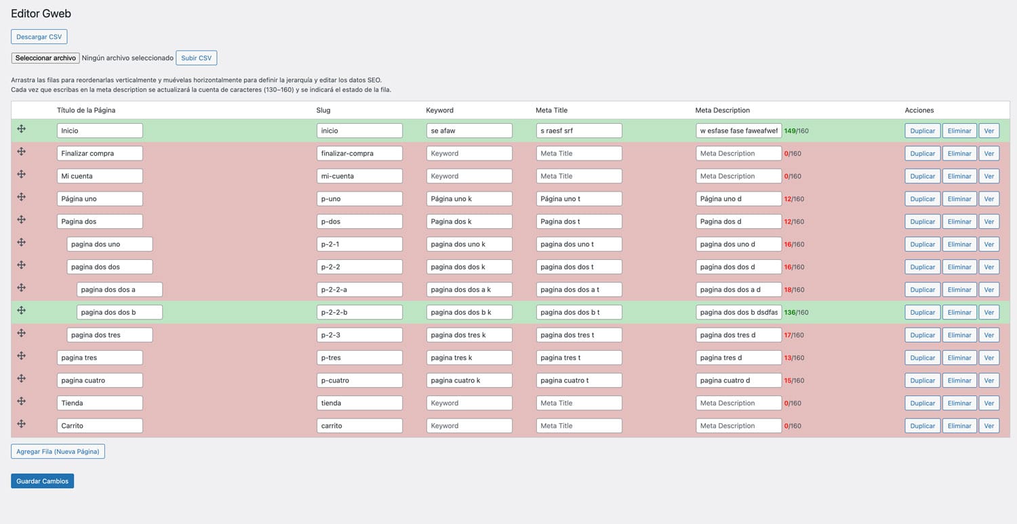View the Tienda page via Ver
The image size is (1017, 524).
989,403
